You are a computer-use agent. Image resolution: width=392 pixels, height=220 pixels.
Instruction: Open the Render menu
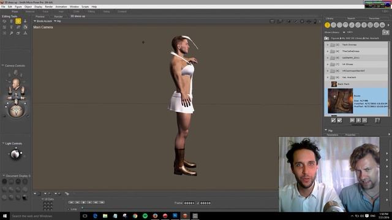pos(49,7)
